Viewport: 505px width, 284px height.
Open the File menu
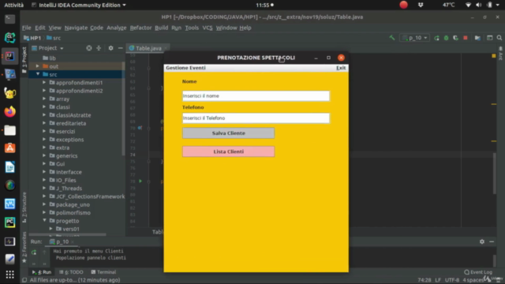(x=26, y=28)
